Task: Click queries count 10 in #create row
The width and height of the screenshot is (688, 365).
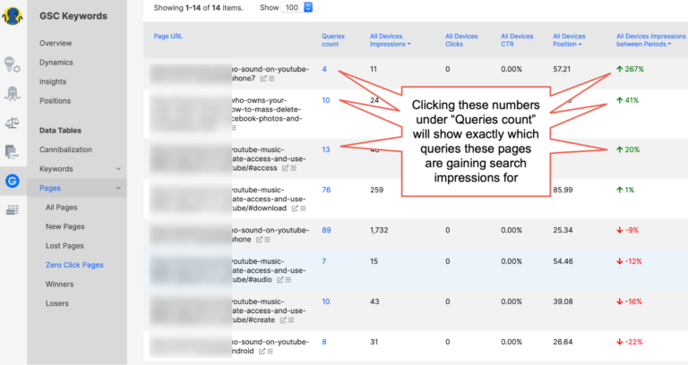Action: coord(325,301)
